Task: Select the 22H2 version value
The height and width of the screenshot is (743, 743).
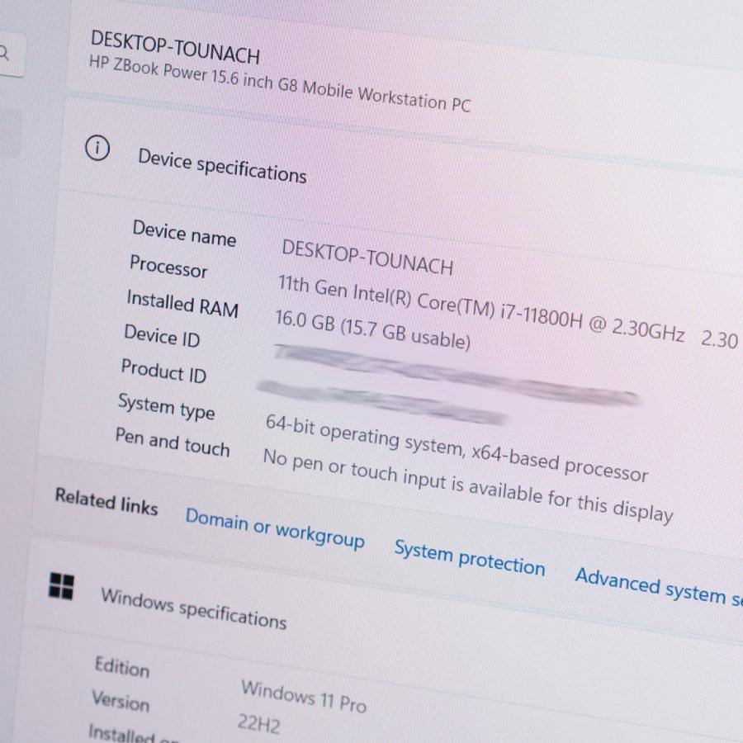Action: [x=258, y=723]
